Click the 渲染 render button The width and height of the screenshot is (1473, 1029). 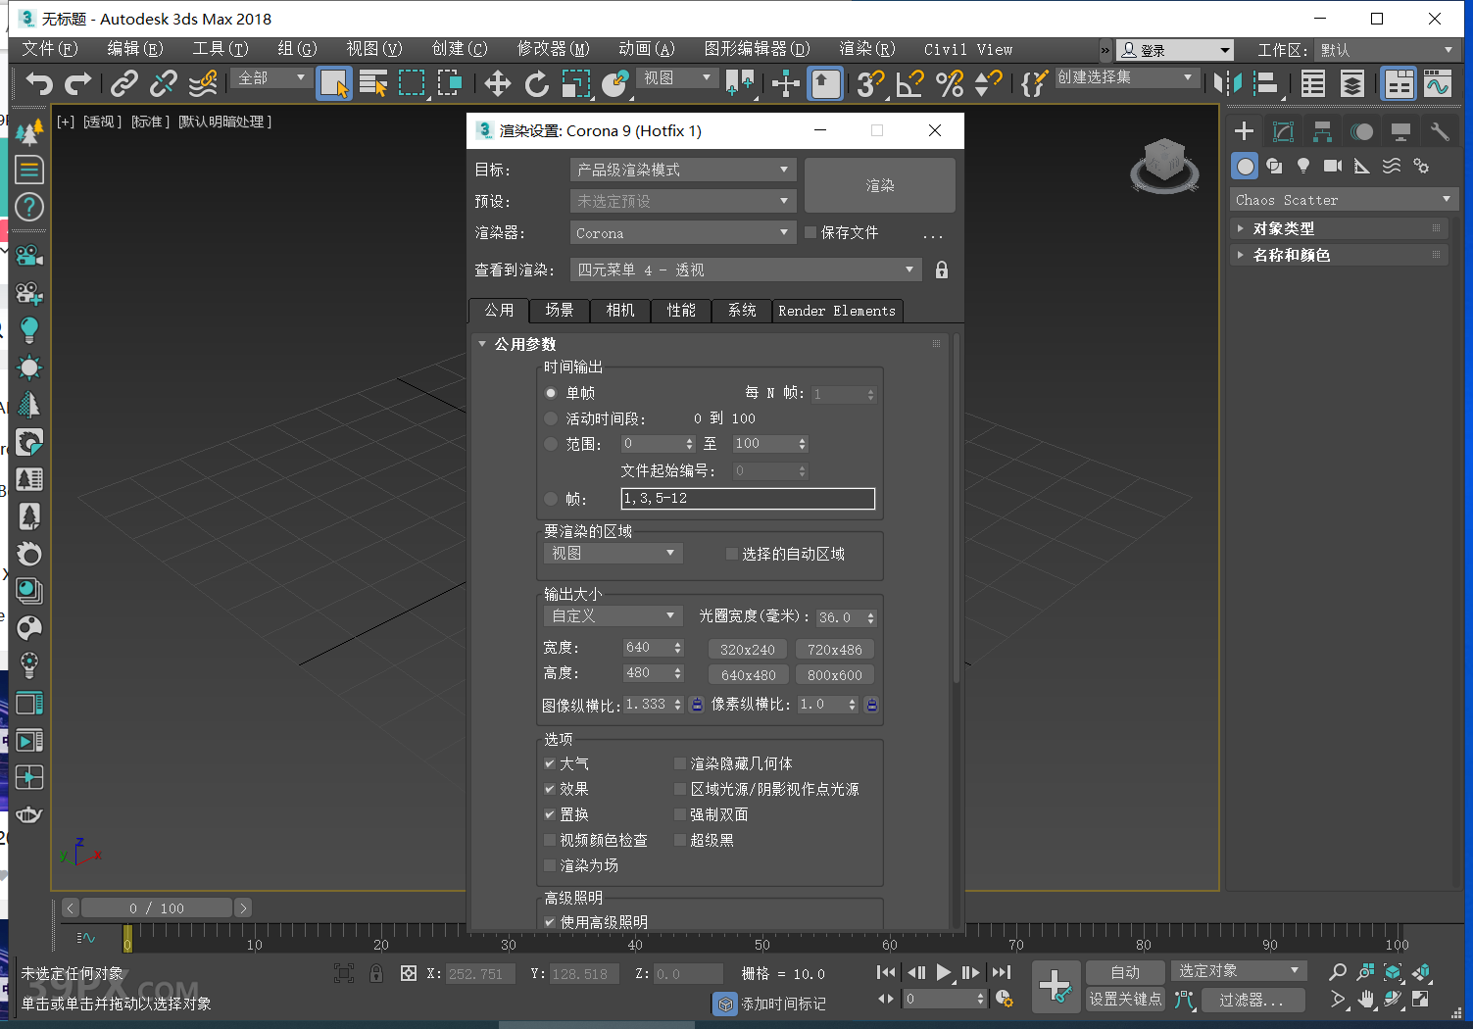(x=879, y=185)
